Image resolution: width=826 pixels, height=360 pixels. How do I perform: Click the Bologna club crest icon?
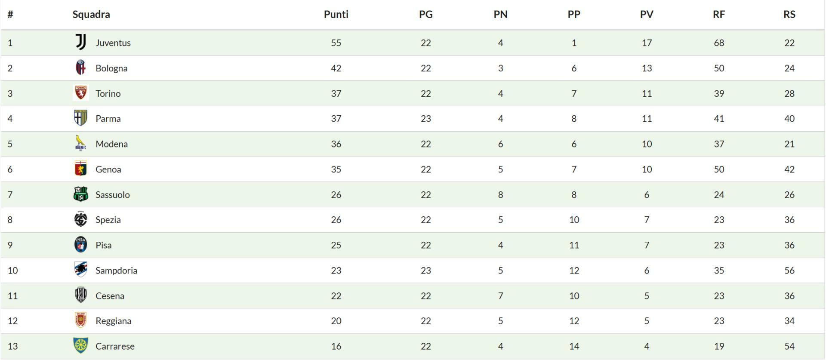(x=80, y=68)
